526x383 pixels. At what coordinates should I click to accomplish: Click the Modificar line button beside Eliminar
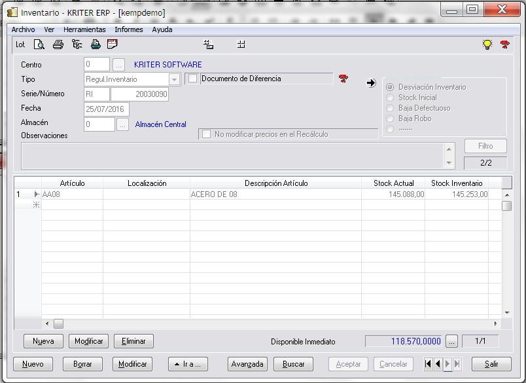[88, 341]
